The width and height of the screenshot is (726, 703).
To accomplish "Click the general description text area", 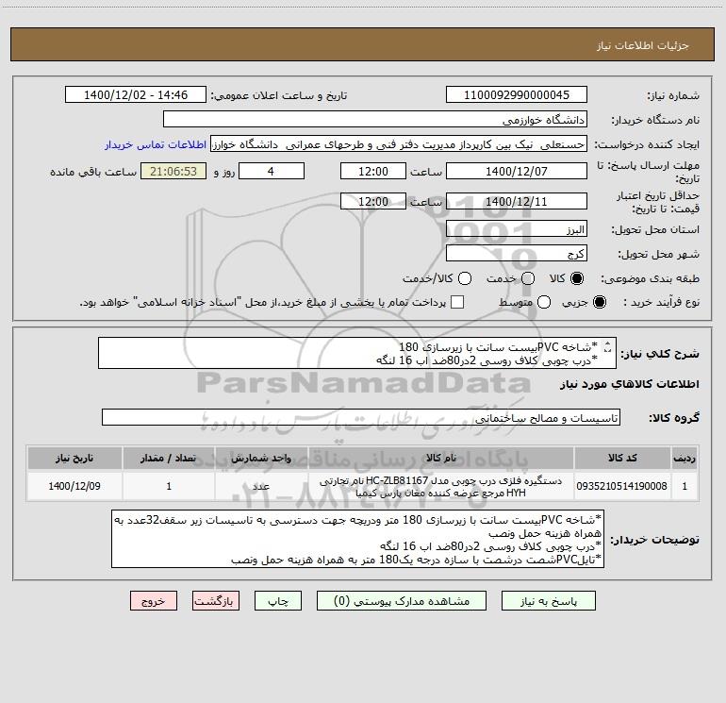I will pos(357,353).
